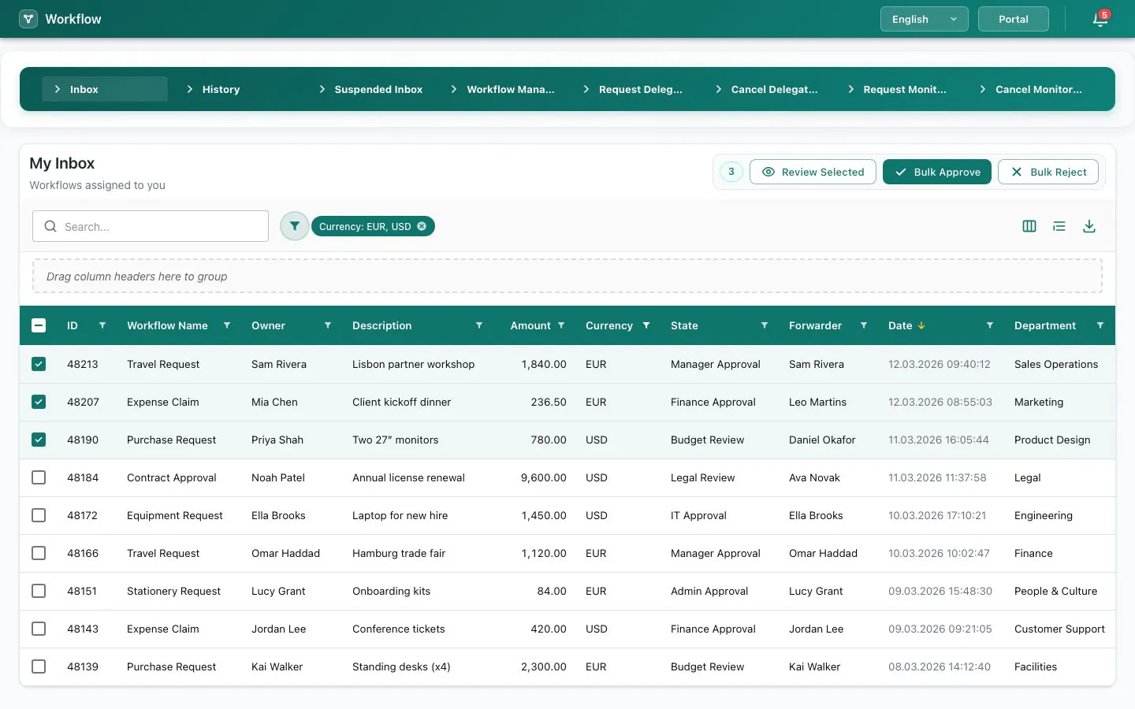Open the Department column filter icon

tap(1100, 325)
